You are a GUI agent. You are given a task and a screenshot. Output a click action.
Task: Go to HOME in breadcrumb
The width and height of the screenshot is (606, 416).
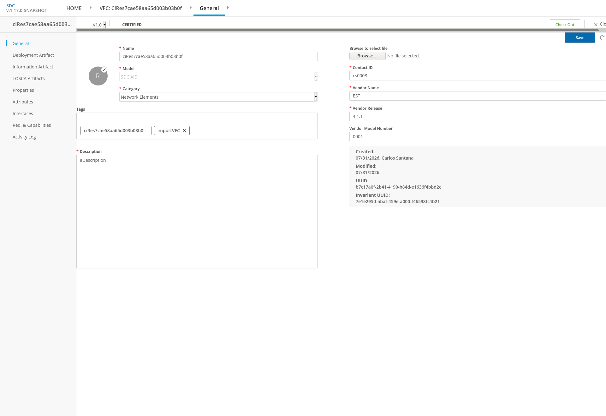pos(74,8)
